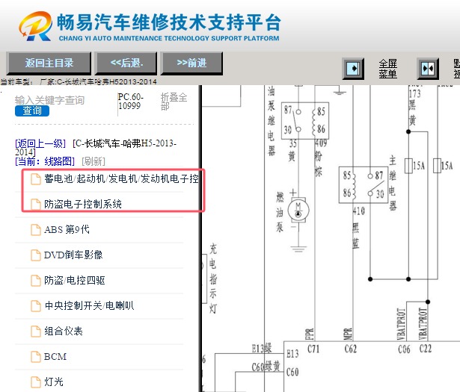
Task: Focus the 输入关键字查询 search field
Action: 49,100
